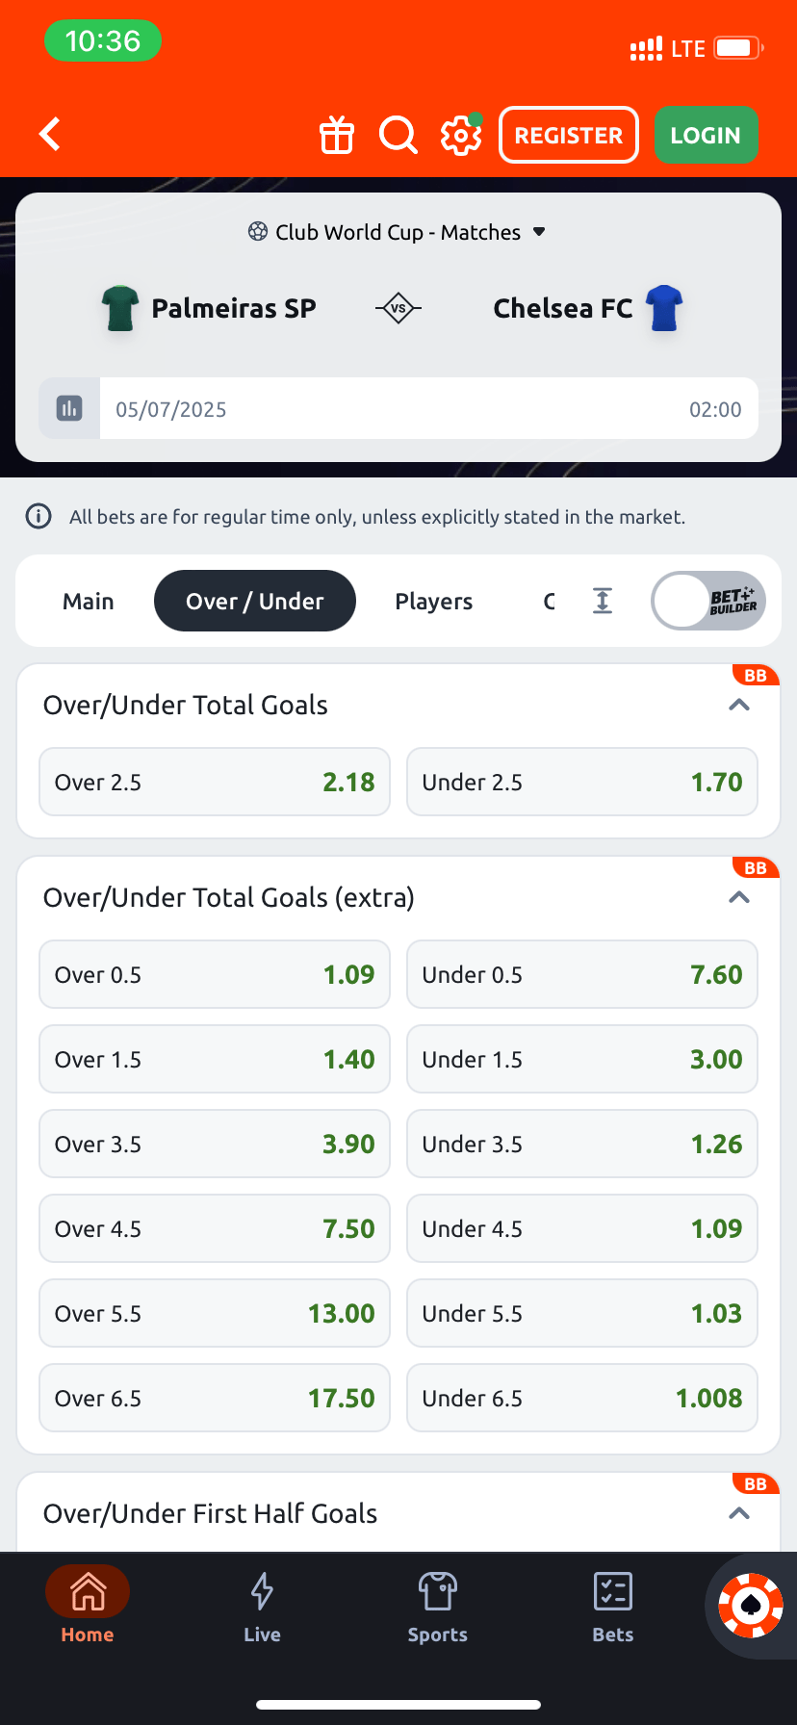Tap the back arrow icon
This screenshot has width=797, height=1725.
(x=50, y=135)
